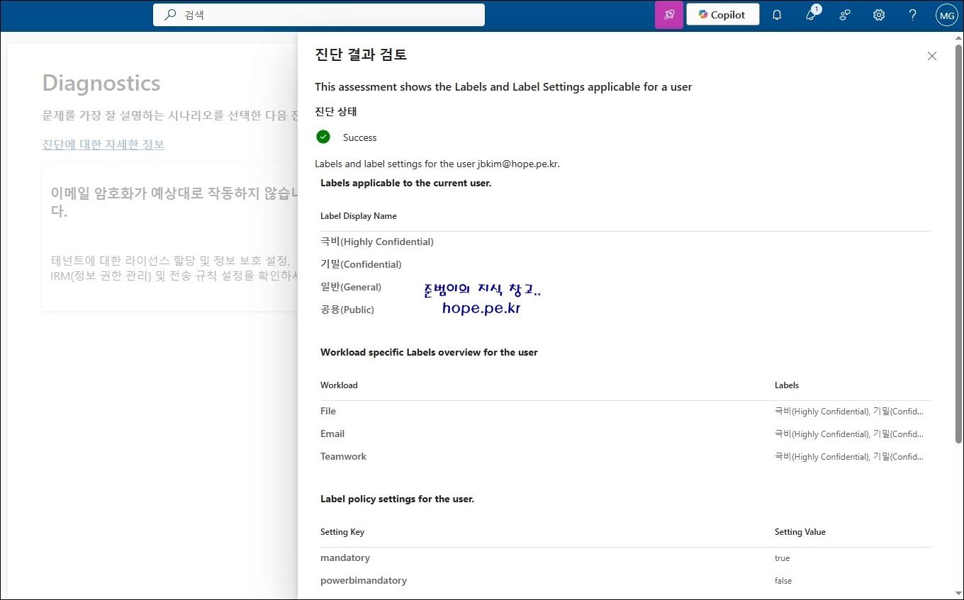Click the labels value for Email row
964x600 pixels.
pyautogui.click(x=849, y=434)
